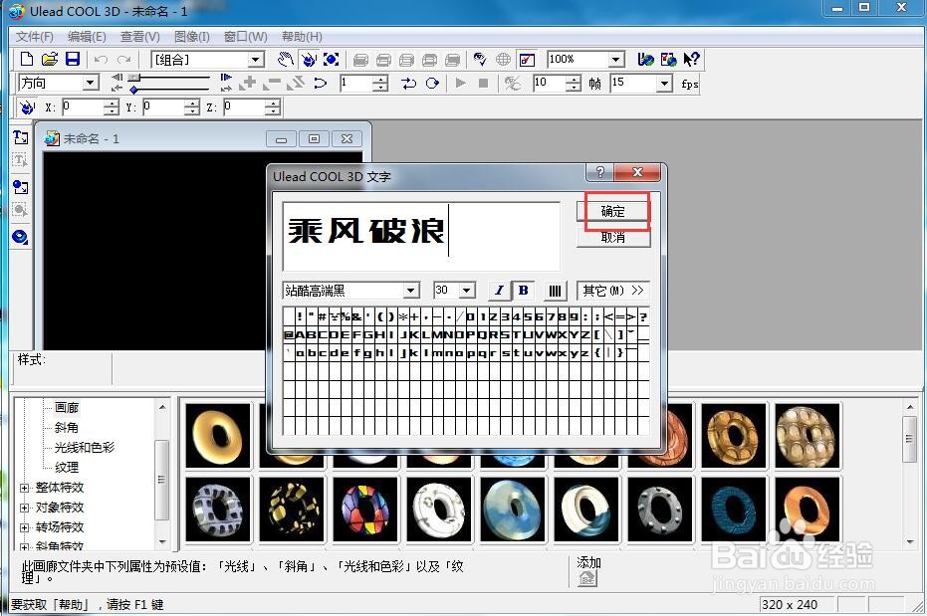Select the 斜角 tree item
927x616 pixels.
point(66,428)
